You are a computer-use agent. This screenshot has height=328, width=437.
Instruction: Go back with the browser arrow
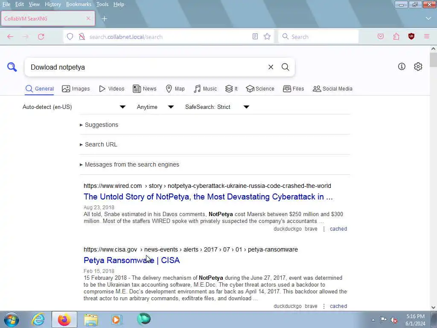coord(10,37)
